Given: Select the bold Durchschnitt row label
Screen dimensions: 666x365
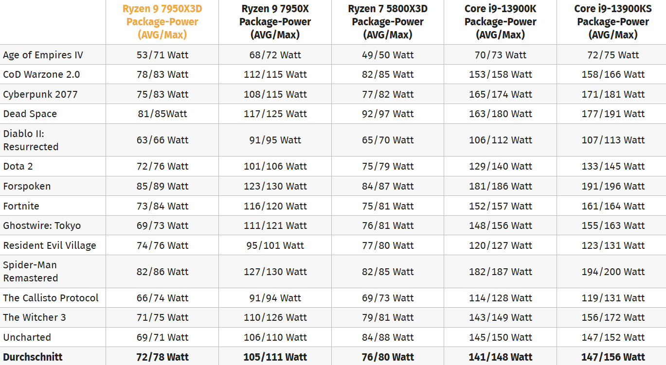Looking at the screenshot, I should tap(33, 357).
